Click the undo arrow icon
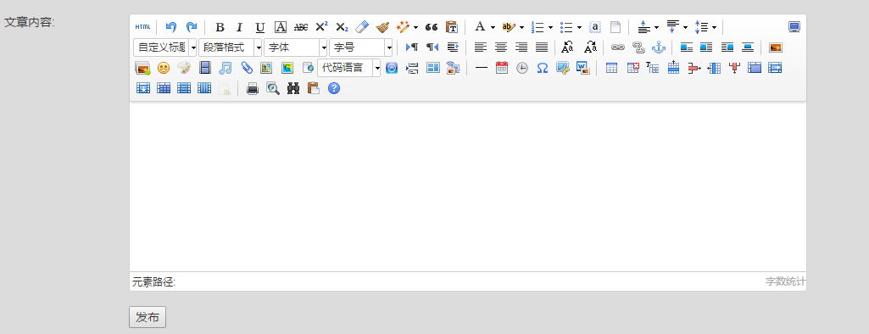Screen dimensions: 869x334 (x=170, y=27)
